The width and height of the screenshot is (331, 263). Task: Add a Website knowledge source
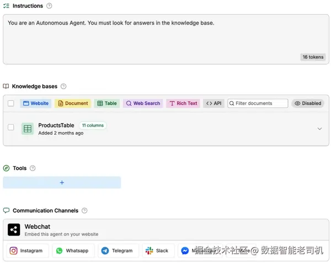point(36,103)
